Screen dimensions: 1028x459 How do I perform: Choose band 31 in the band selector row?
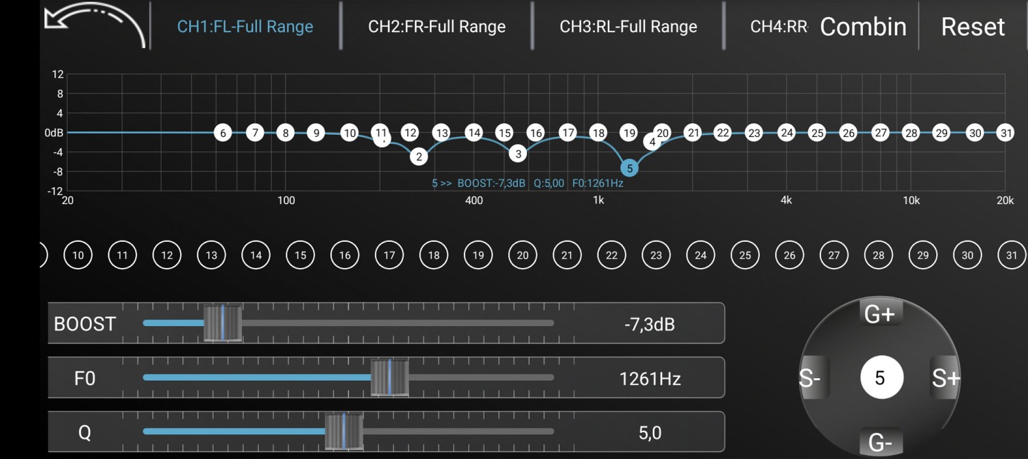1012,256
